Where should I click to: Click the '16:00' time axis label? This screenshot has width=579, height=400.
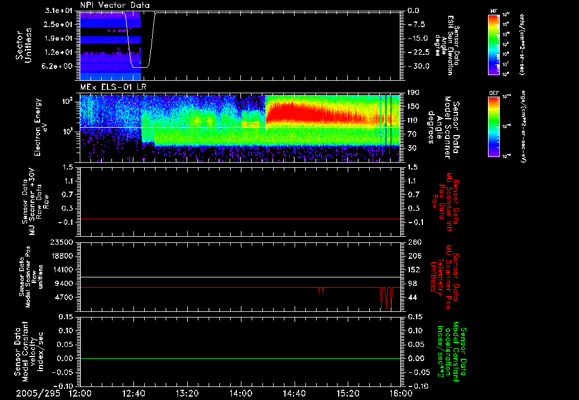pyautogui.click(x=401, y=393)
